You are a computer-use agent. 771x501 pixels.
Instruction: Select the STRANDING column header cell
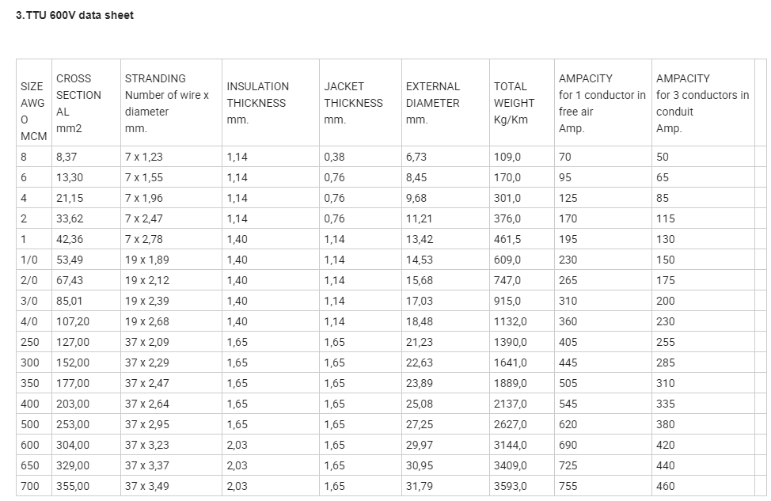click(x=171, y=102)
